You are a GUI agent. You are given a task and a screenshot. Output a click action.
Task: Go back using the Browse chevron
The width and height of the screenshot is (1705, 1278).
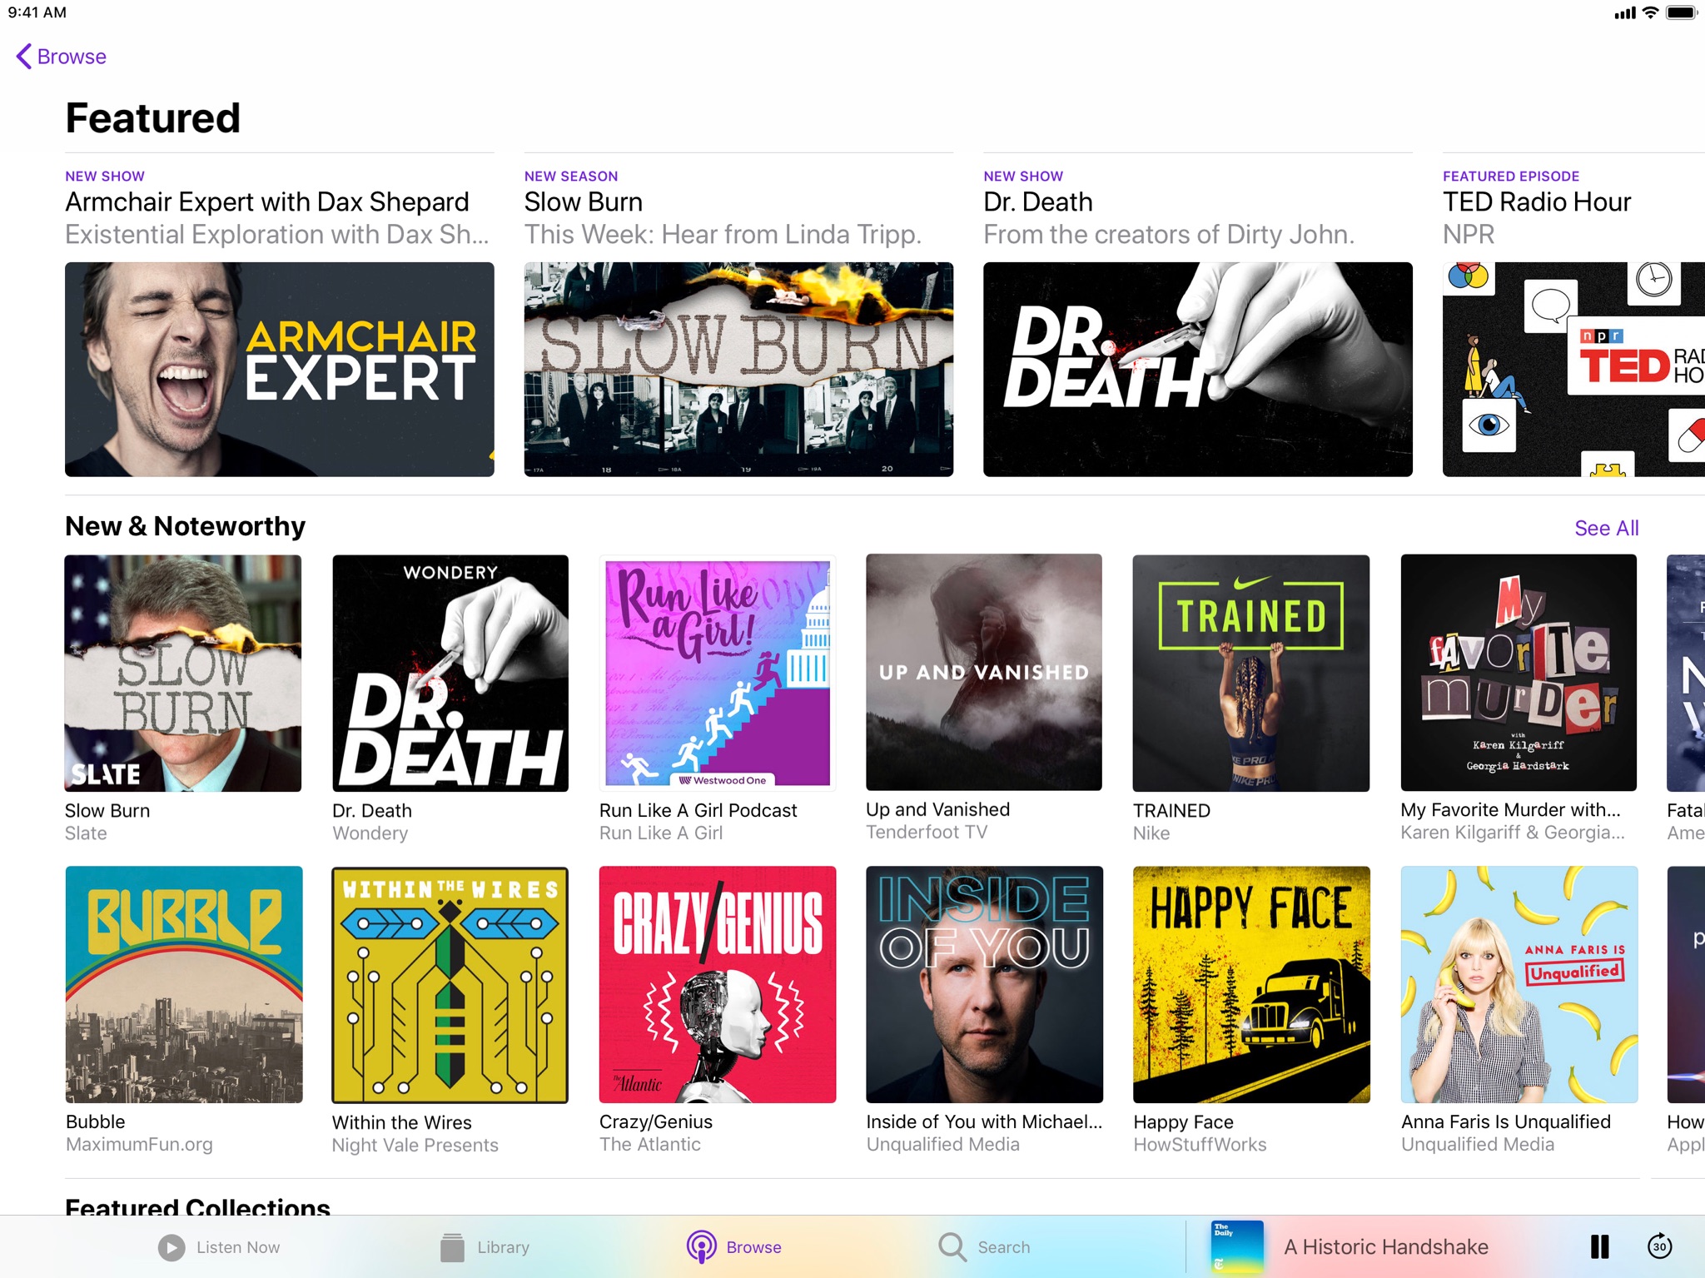(61, 57)
